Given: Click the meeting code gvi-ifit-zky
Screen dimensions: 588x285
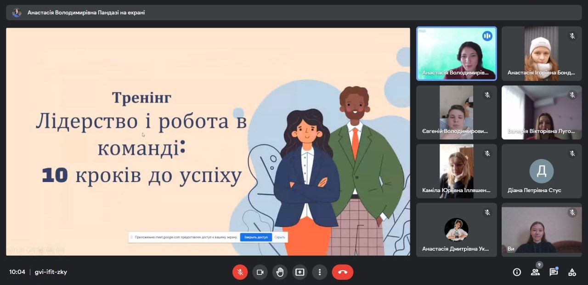Looking at the screenshot, I should coord(51,272).
